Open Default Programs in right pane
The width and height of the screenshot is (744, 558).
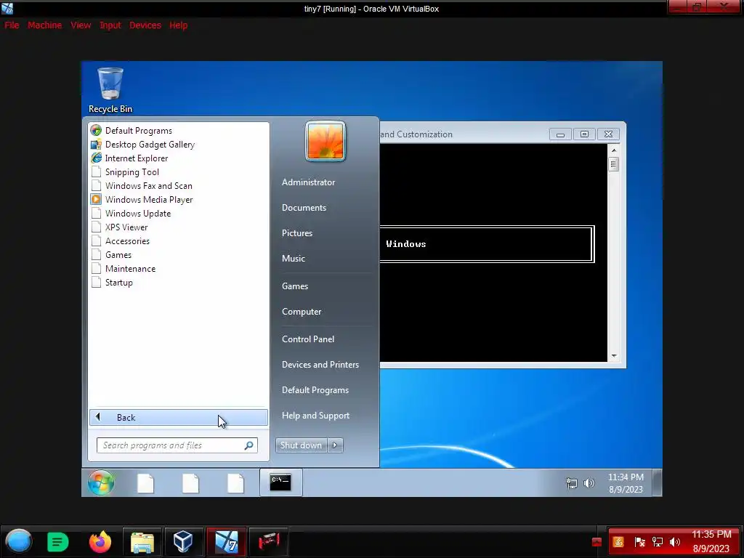pyautogui.click(x=315, y=390)
